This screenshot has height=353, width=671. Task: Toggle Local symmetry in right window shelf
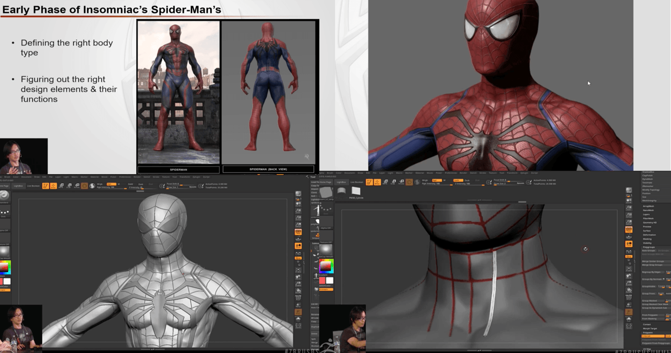point(629,251)
